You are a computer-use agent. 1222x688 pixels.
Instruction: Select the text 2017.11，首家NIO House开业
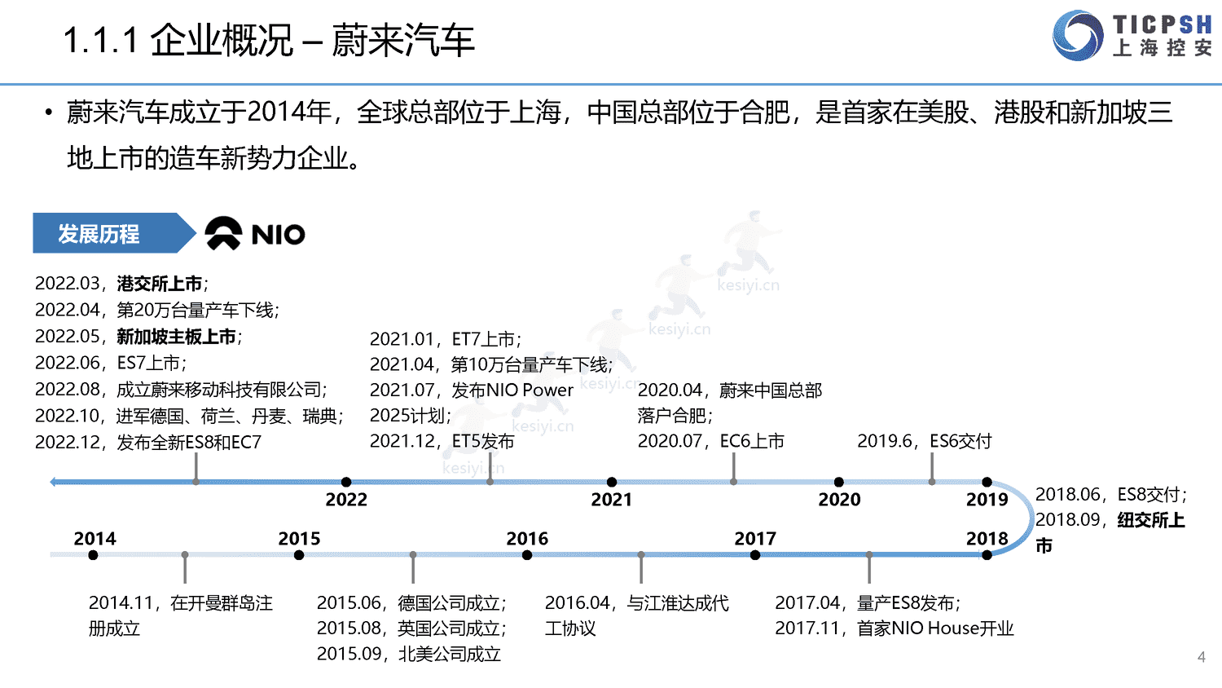(895, 628)
